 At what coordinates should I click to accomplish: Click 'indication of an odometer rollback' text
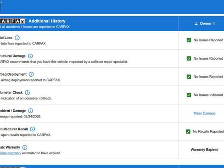pos(26,98)
